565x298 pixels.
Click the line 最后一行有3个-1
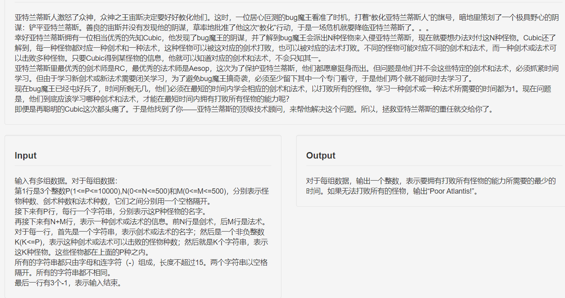[68, 282]
